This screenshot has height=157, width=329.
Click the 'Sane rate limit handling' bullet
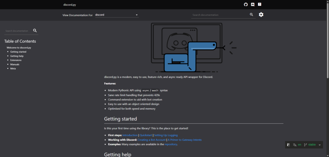click(134, 95)
